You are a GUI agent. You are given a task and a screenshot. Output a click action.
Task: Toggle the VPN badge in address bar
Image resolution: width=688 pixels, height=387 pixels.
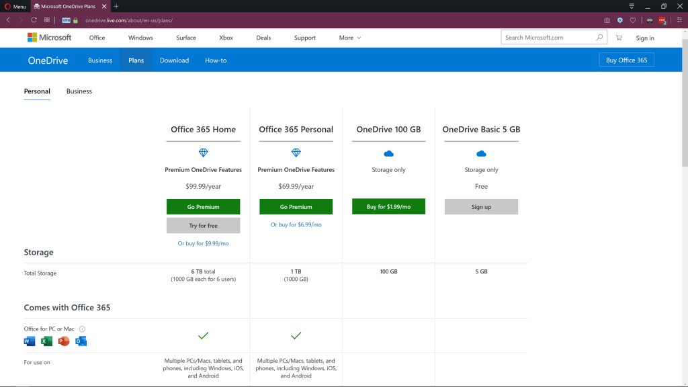coord(67,20)
